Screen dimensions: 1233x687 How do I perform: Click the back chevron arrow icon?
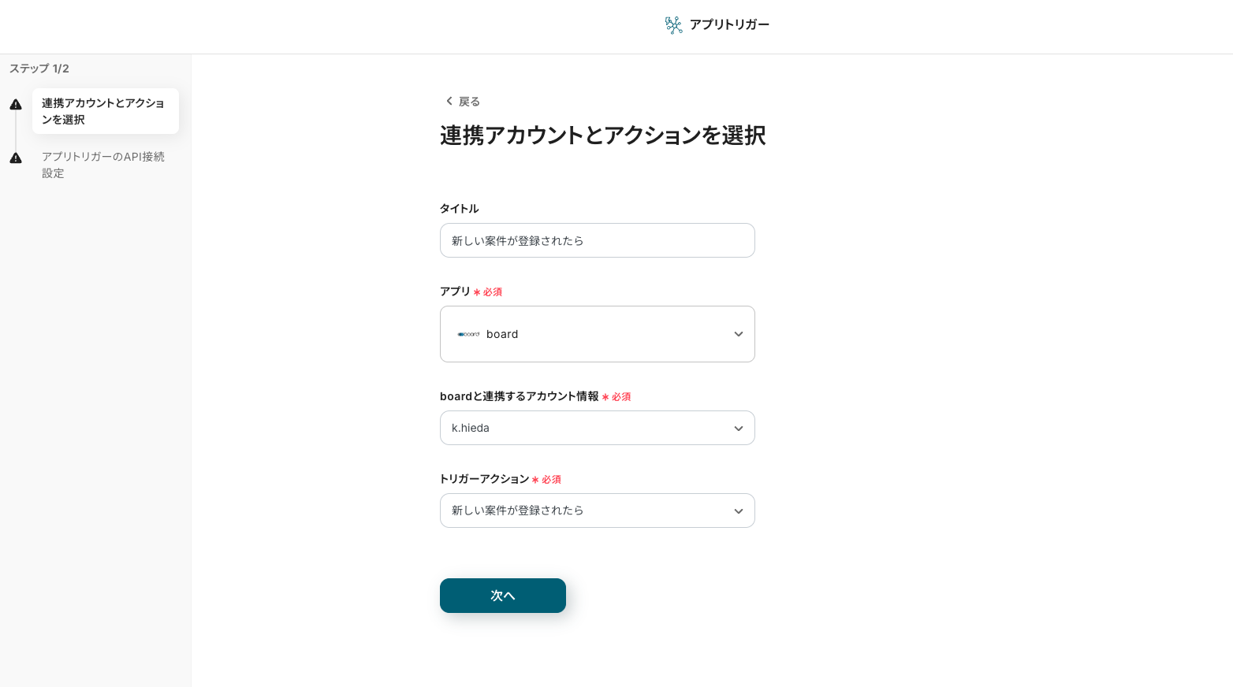449,101
